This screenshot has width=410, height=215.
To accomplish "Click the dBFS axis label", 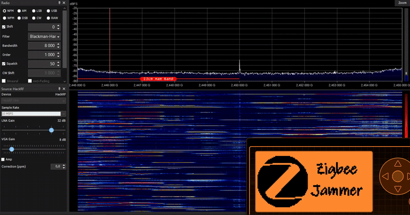I will pyautogui.click(x=73, y=4).
